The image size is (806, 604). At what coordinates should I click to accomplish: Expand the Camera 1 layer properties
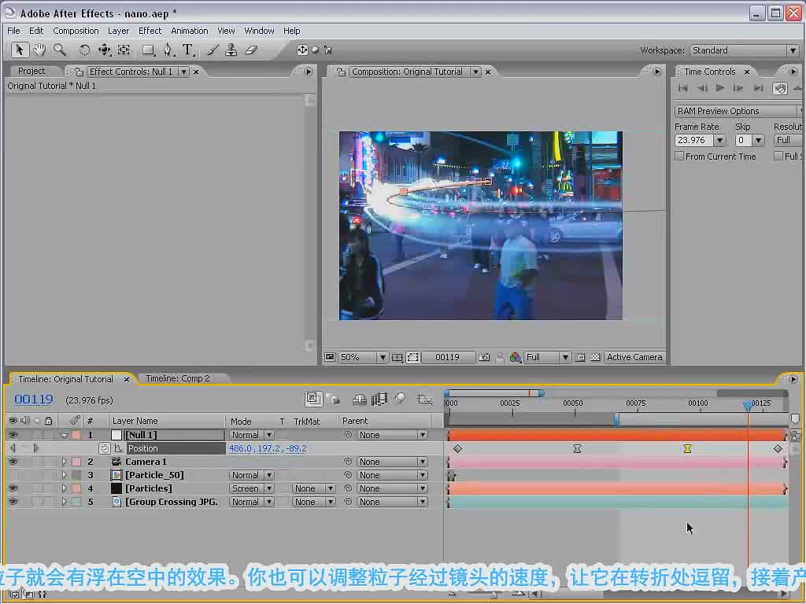click(x=65, y=462)
